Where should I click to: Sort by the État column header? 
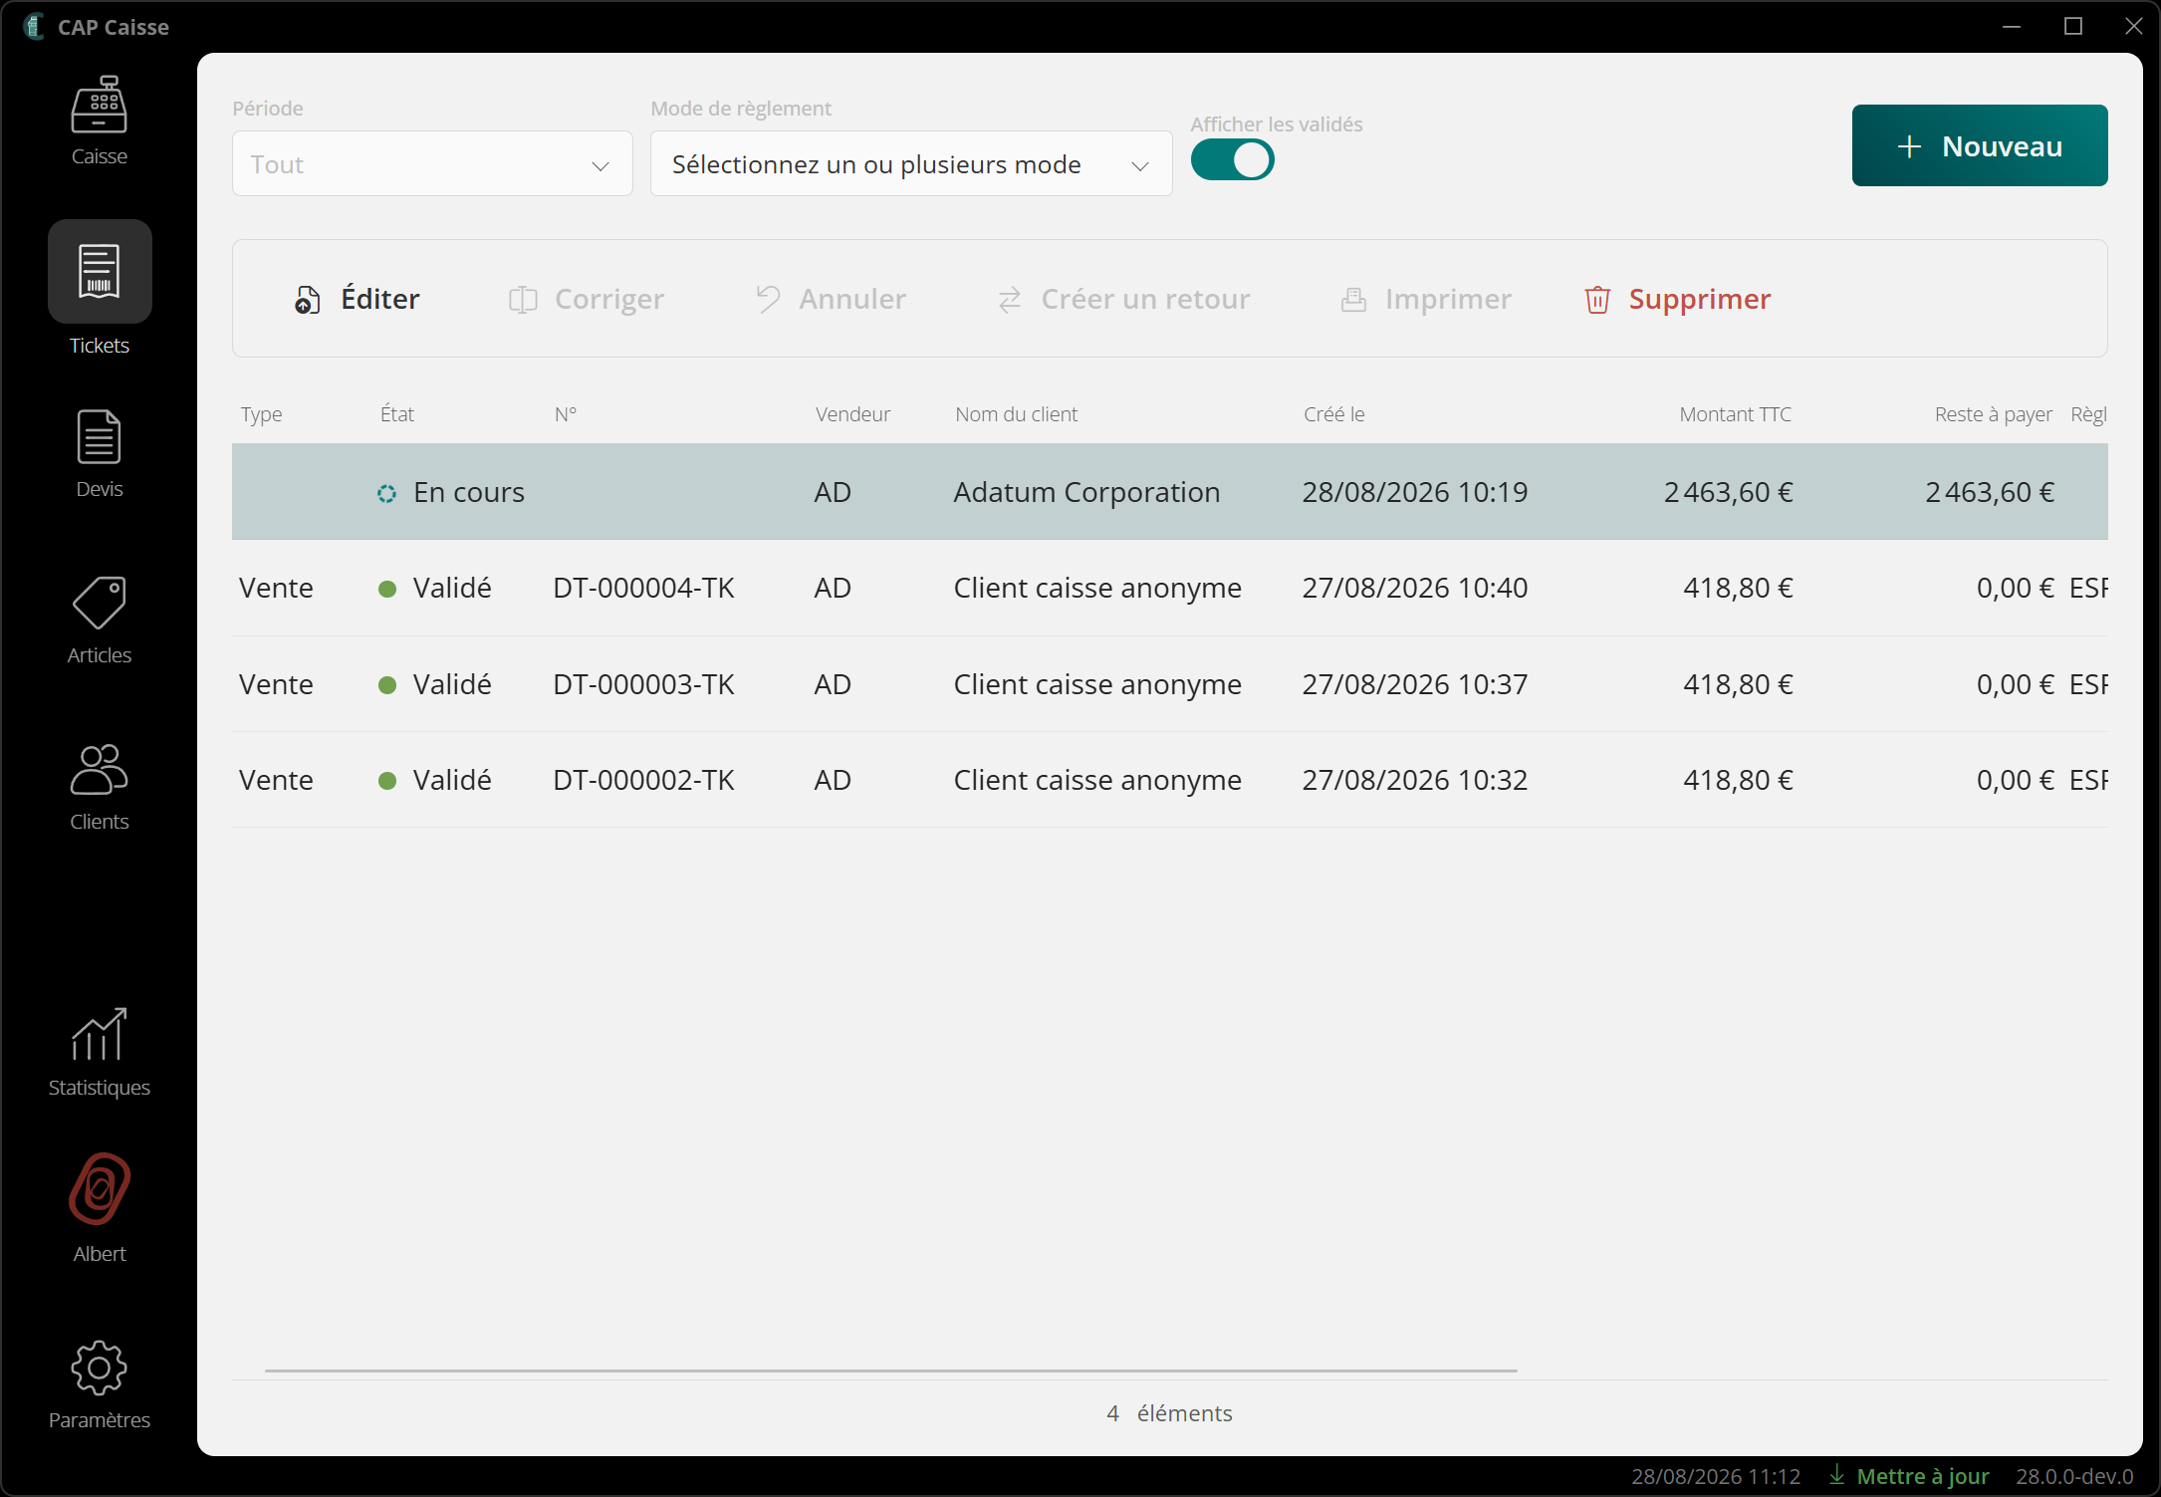396,414
